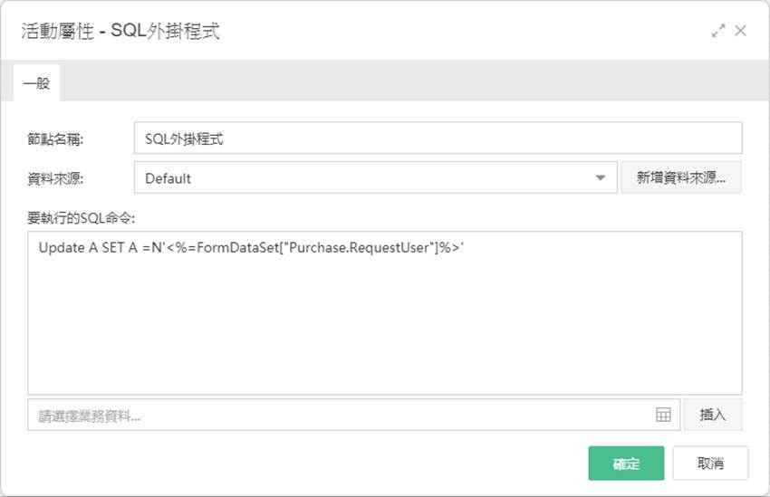Click the 資料來源 label
Screen dimensions: 770x497
55,178
